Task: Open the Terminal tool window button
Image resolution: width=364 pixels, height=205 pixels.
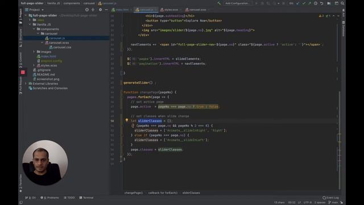Action: [86, 198]
